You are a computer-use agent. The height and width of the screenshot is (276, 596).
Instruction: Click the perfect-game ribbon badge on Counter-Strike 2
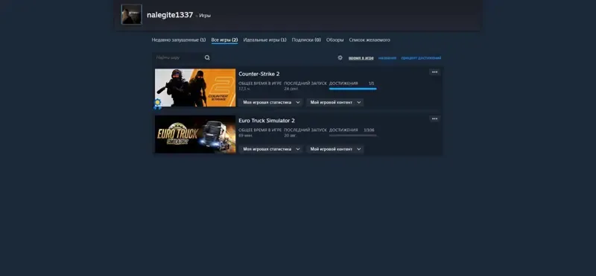coord(157,104)
